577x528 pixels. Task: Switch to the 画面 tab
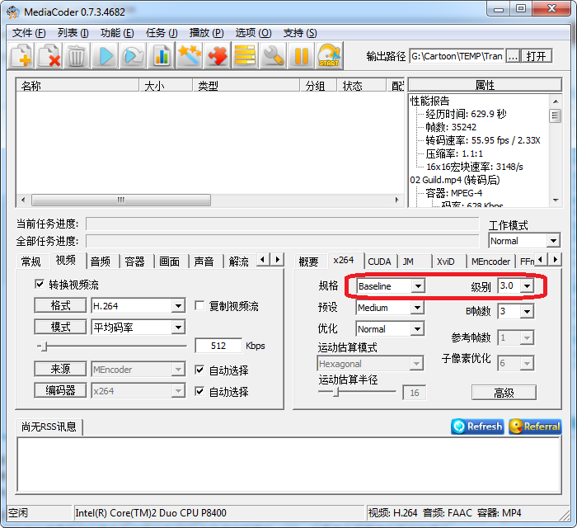(169, 262)
